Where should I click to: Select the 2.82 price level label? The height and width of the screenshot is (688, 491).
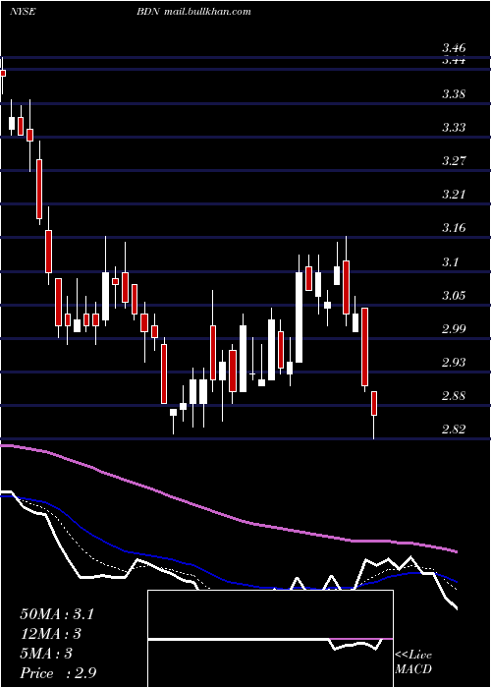coord(454,430)
